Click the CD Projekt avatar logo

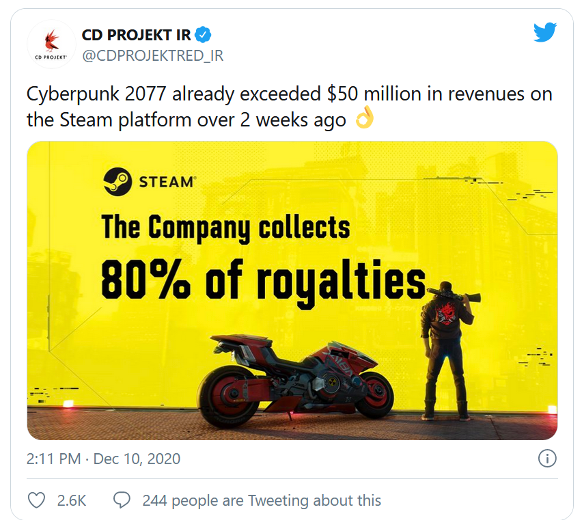[x=51, y=44]
